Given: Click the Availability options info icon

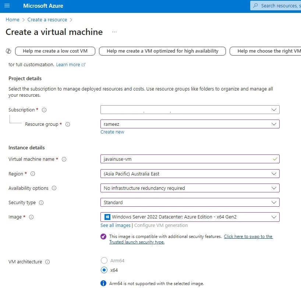Looking at the screenshot, I should tap(54, 188).
